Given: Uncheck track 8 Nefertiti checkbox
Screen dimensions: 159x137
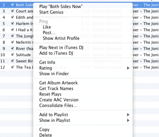Looking at the screenshot, I should [12, 42].
